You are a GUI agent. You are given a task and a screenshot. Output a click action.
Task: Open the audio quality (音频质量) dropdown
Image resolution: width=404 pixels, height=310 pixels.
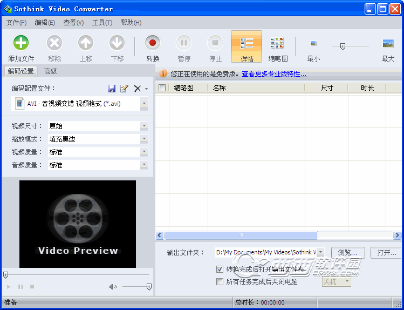pos(144,165)
